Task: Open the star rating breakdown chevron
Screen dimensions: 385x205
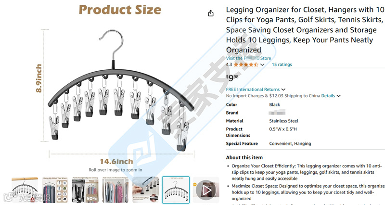Action: tap(262, 65)
